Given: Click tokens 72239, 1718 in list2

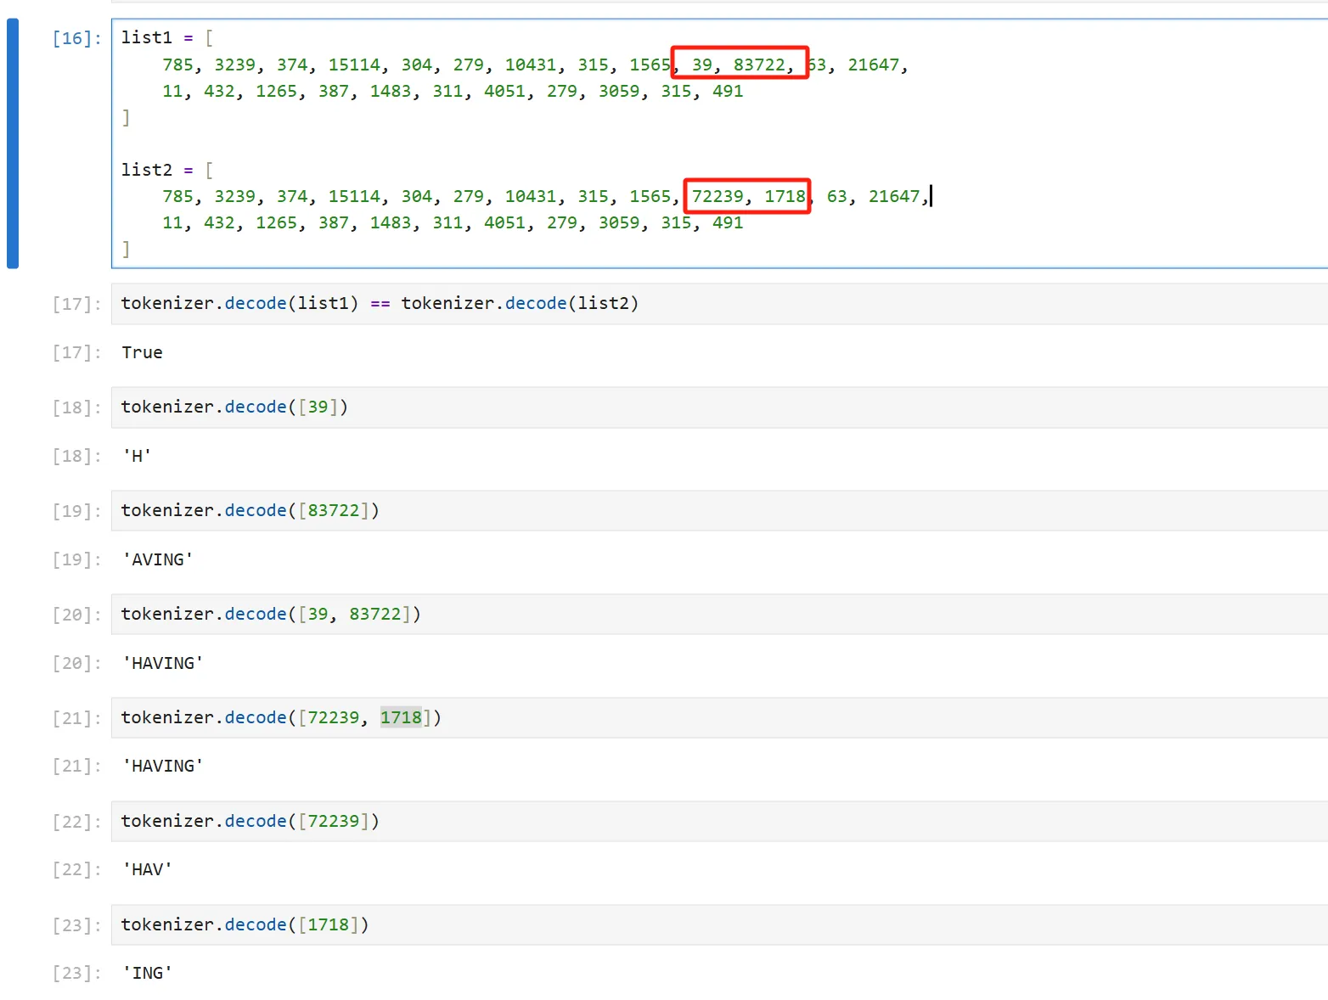Looking at the screenshot, I should pos(747,196).
